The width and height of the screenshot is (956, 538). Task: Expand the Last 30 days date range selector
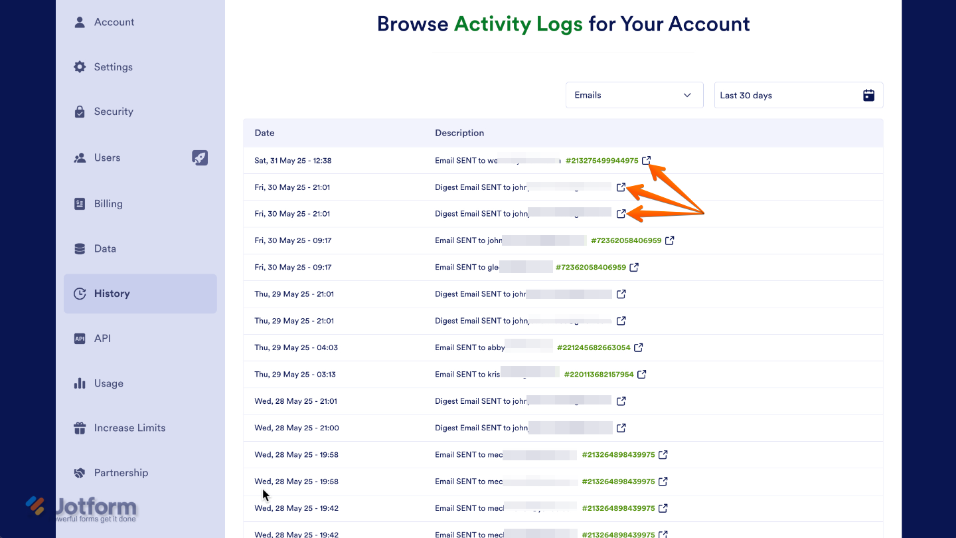[798, 95]
